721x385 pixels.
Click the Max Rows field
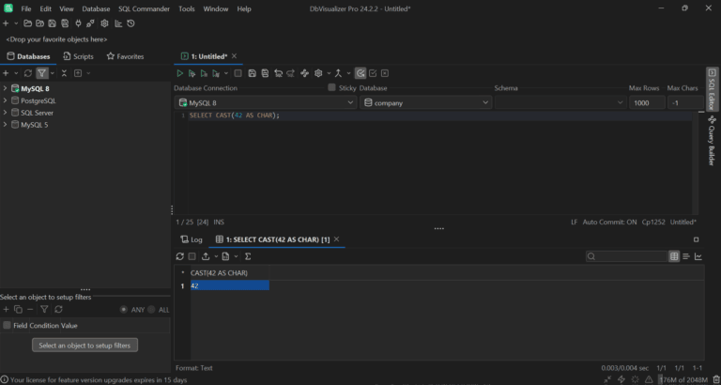(x=647, y=103)
